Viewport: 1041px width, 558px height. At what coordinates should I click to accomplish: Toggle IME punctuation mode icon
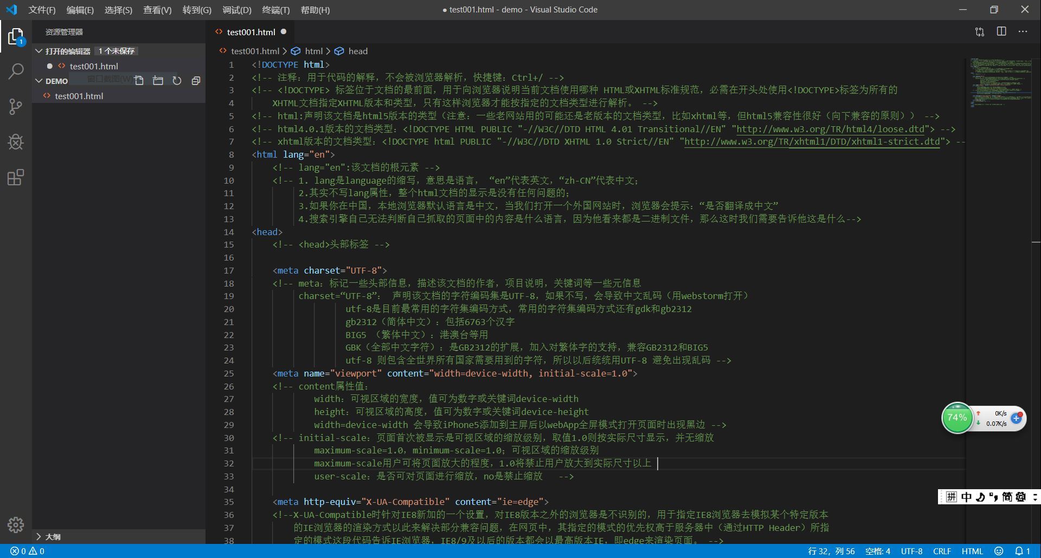pyautogui.click(x=994, y=497)
